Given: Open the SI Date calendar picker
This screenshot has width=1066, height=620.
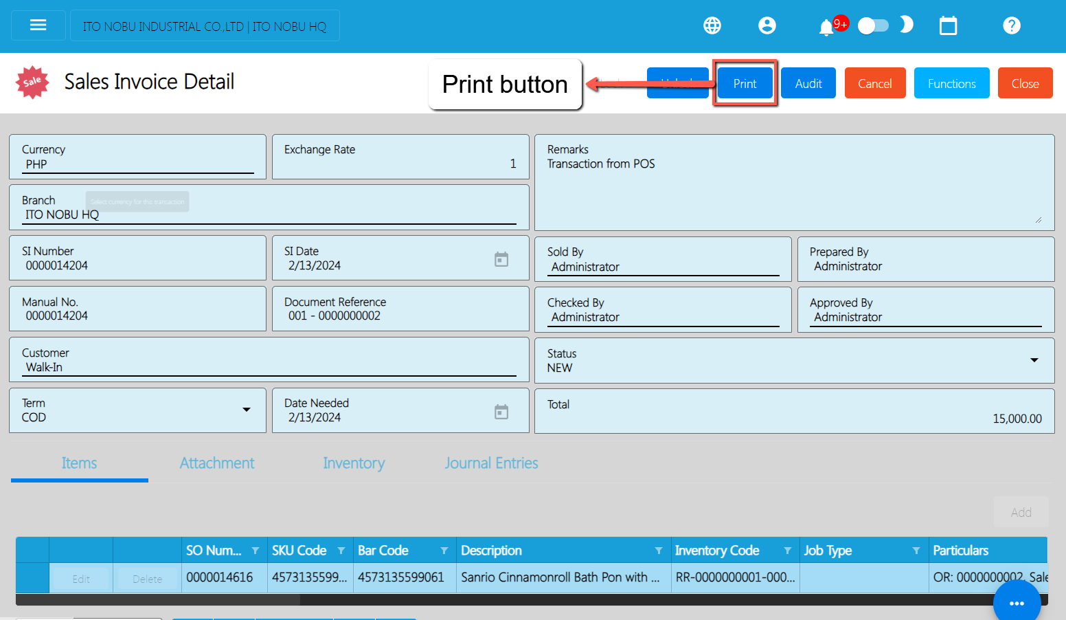Looking at the screenshot, I should pos(501,259).
